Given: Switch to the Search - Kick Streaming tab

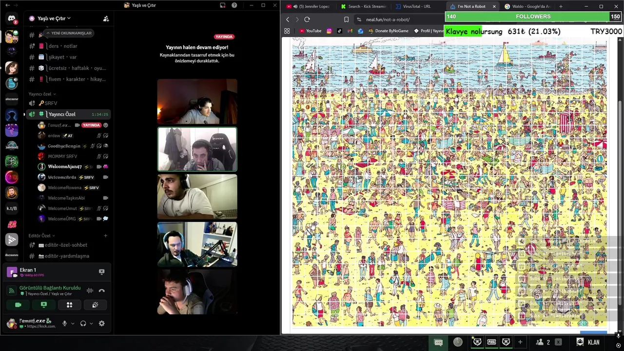Looking at the screenshot, I should (x=365, y=6).
